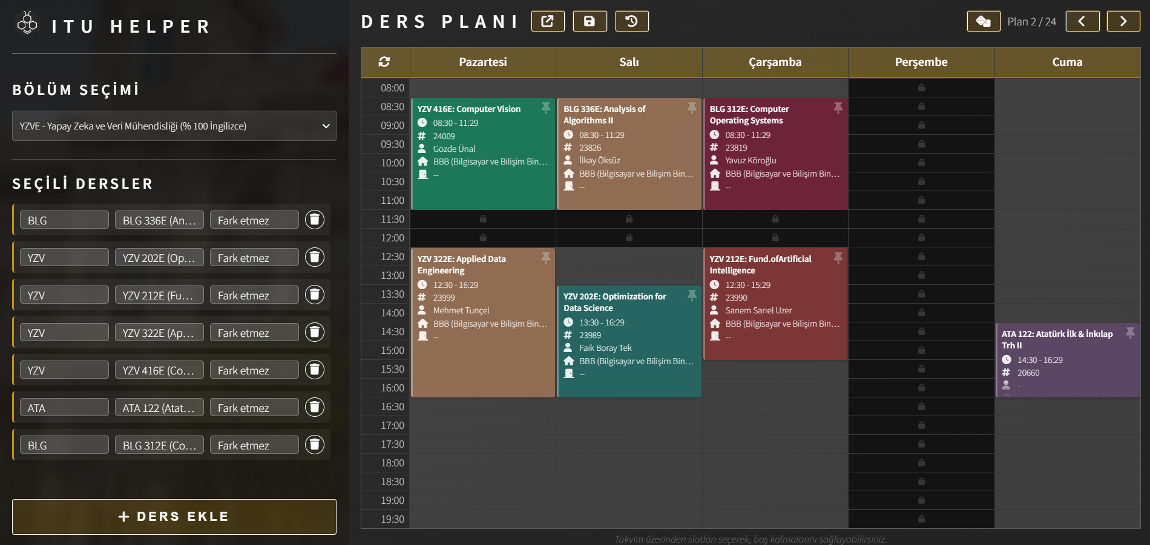The image size is (1150, 545).
Task: Click the ITU Helper logo icon
Action: [27, 23]
